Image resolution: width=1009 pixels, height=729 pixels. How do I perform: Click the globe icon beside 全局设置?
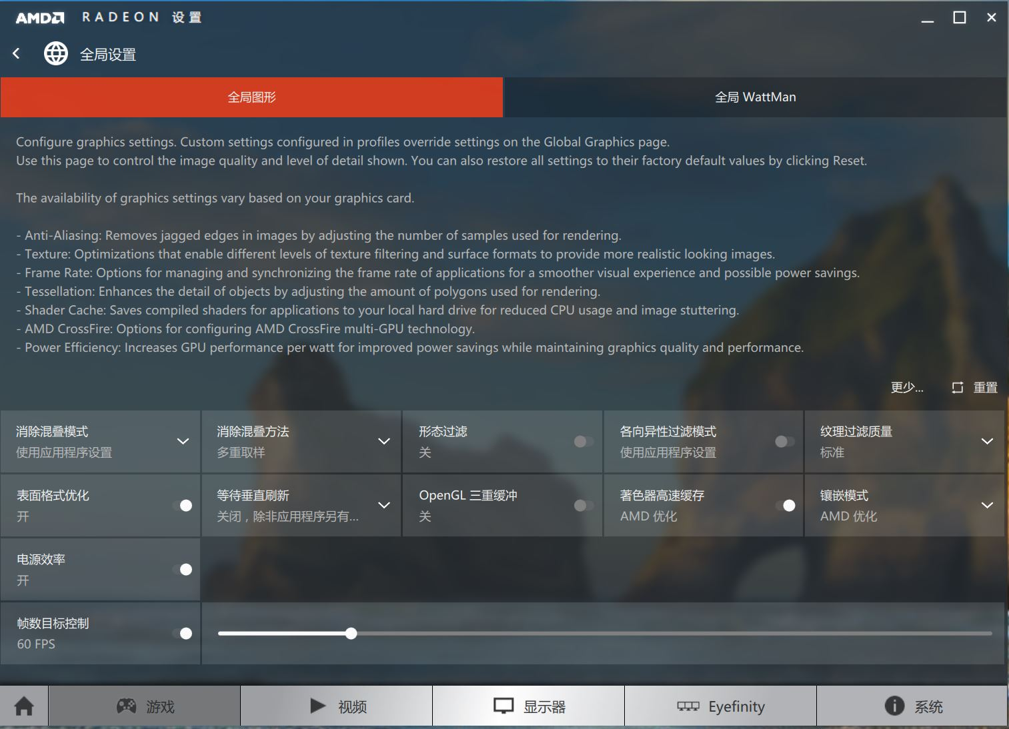pos(56,53)
